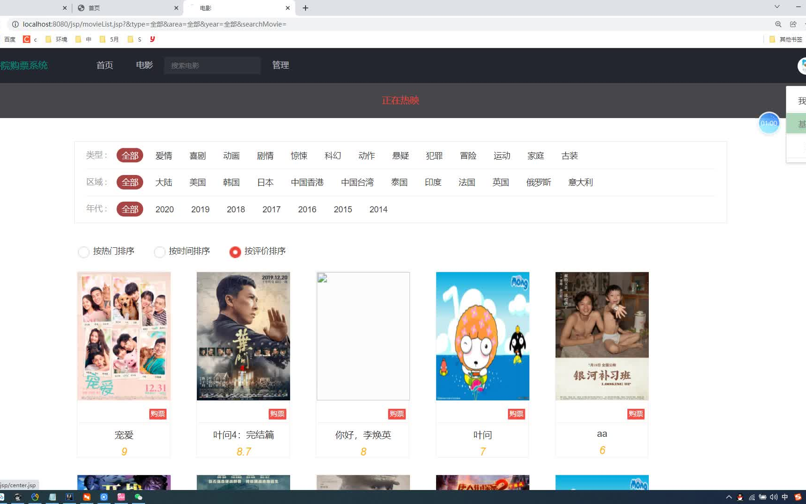
Task: Open the cartoon poster for 叶问
Action: pyautogui.click(x=483, y=336)
